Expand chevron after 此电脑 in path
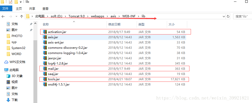Screen dimensions: 252x103 tap(48, 16)
